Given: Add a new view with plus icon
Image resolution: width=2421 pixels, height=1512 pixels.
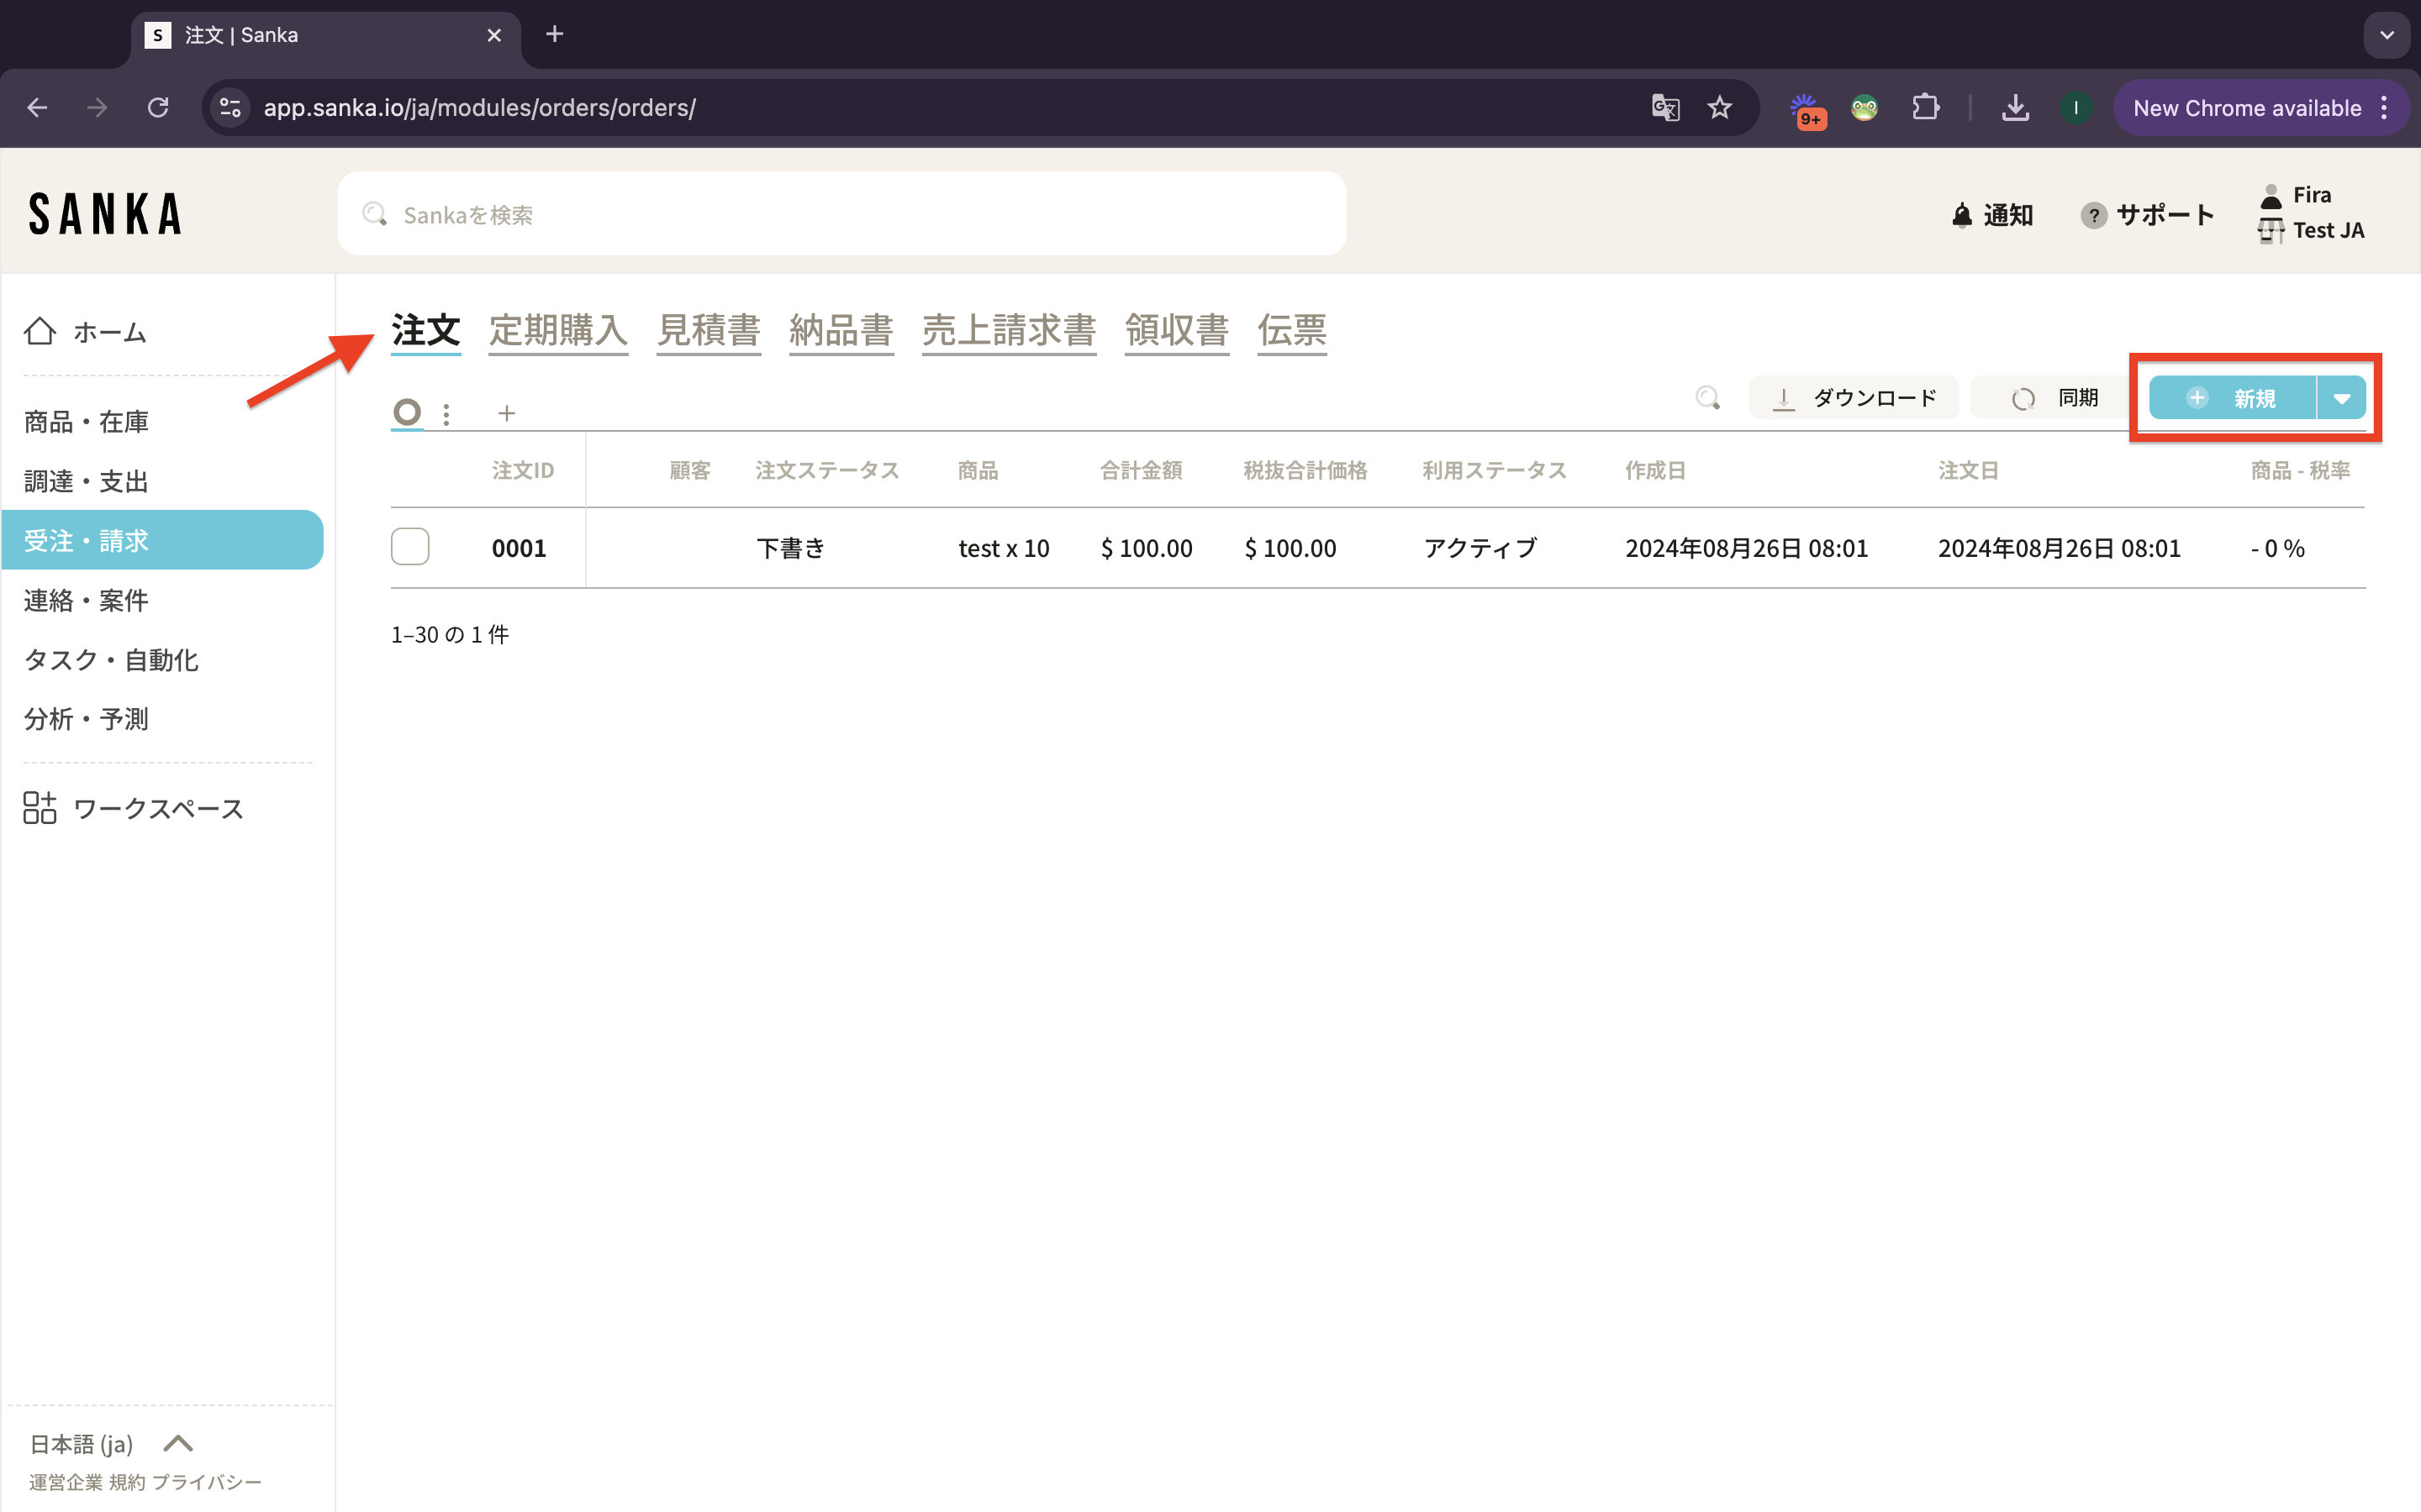Looking at the screenshot, I should pos(506,413).
